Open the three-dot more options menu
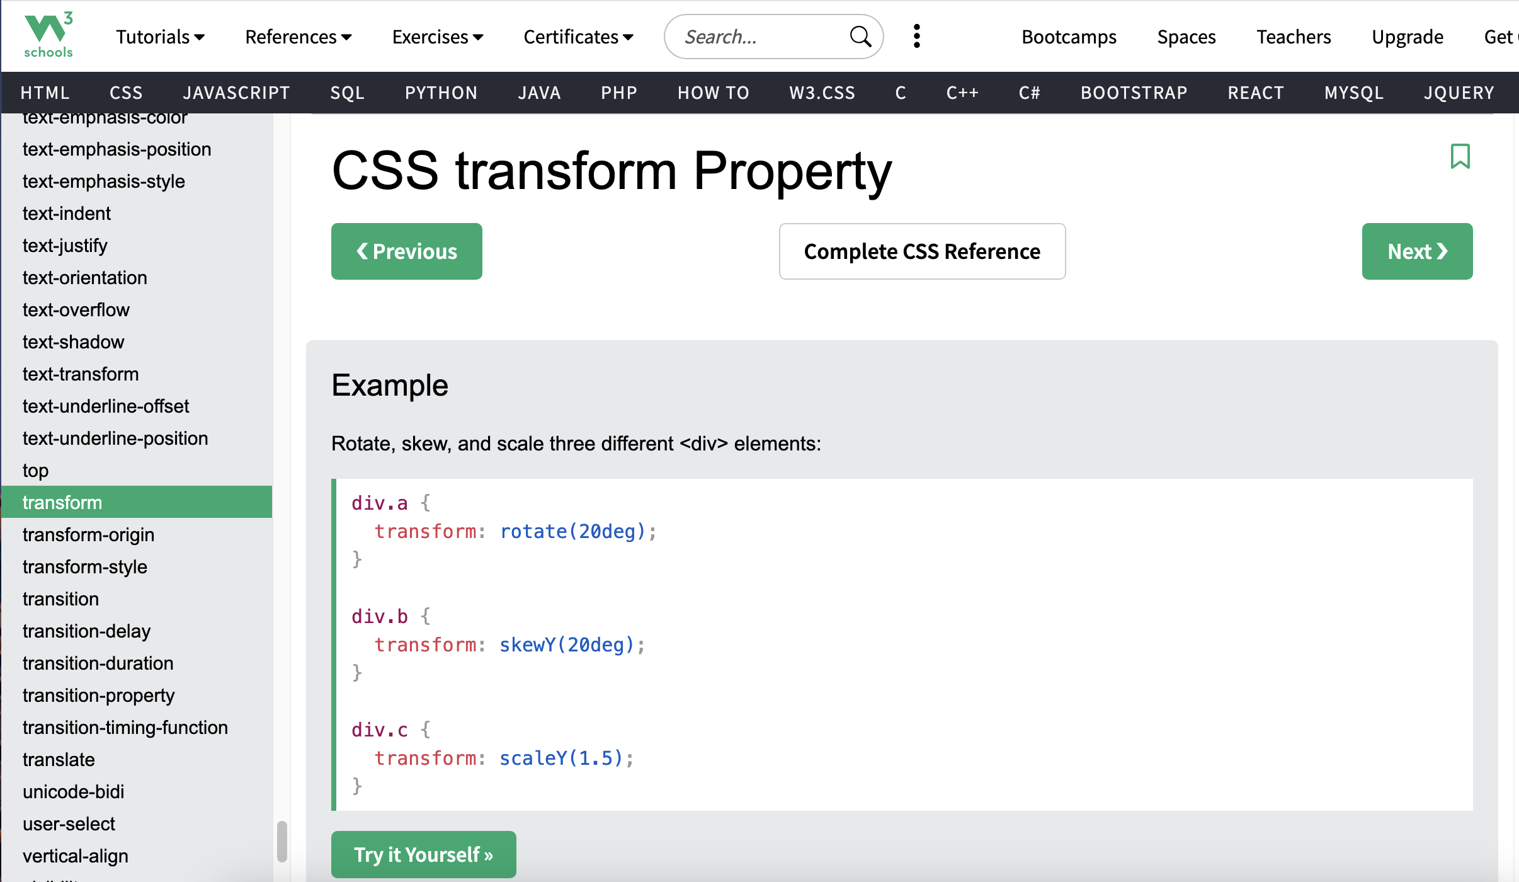This screenshot has width=1519, height=882. pyautogui.click(x=916, y=37)
